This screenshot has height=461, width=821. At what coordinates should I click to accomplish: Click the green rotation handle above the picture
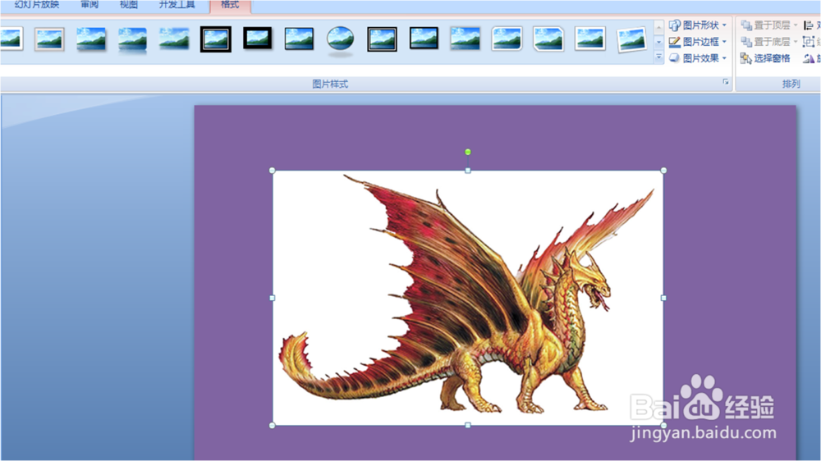468,153
